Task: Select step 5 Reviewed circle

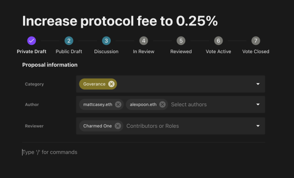Action: tap(181, 40)
